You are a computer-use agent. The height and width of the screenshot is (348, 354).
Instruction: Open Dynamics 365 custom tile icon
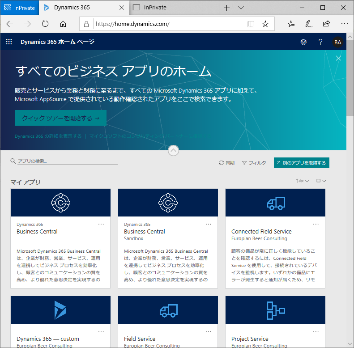coord(60,310)
